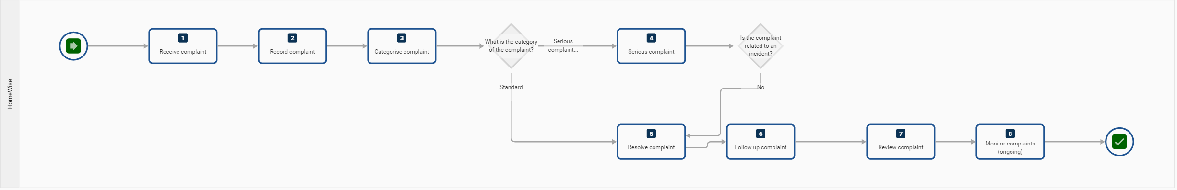
Task: Select the step 1 number badge
Action: 183,38
